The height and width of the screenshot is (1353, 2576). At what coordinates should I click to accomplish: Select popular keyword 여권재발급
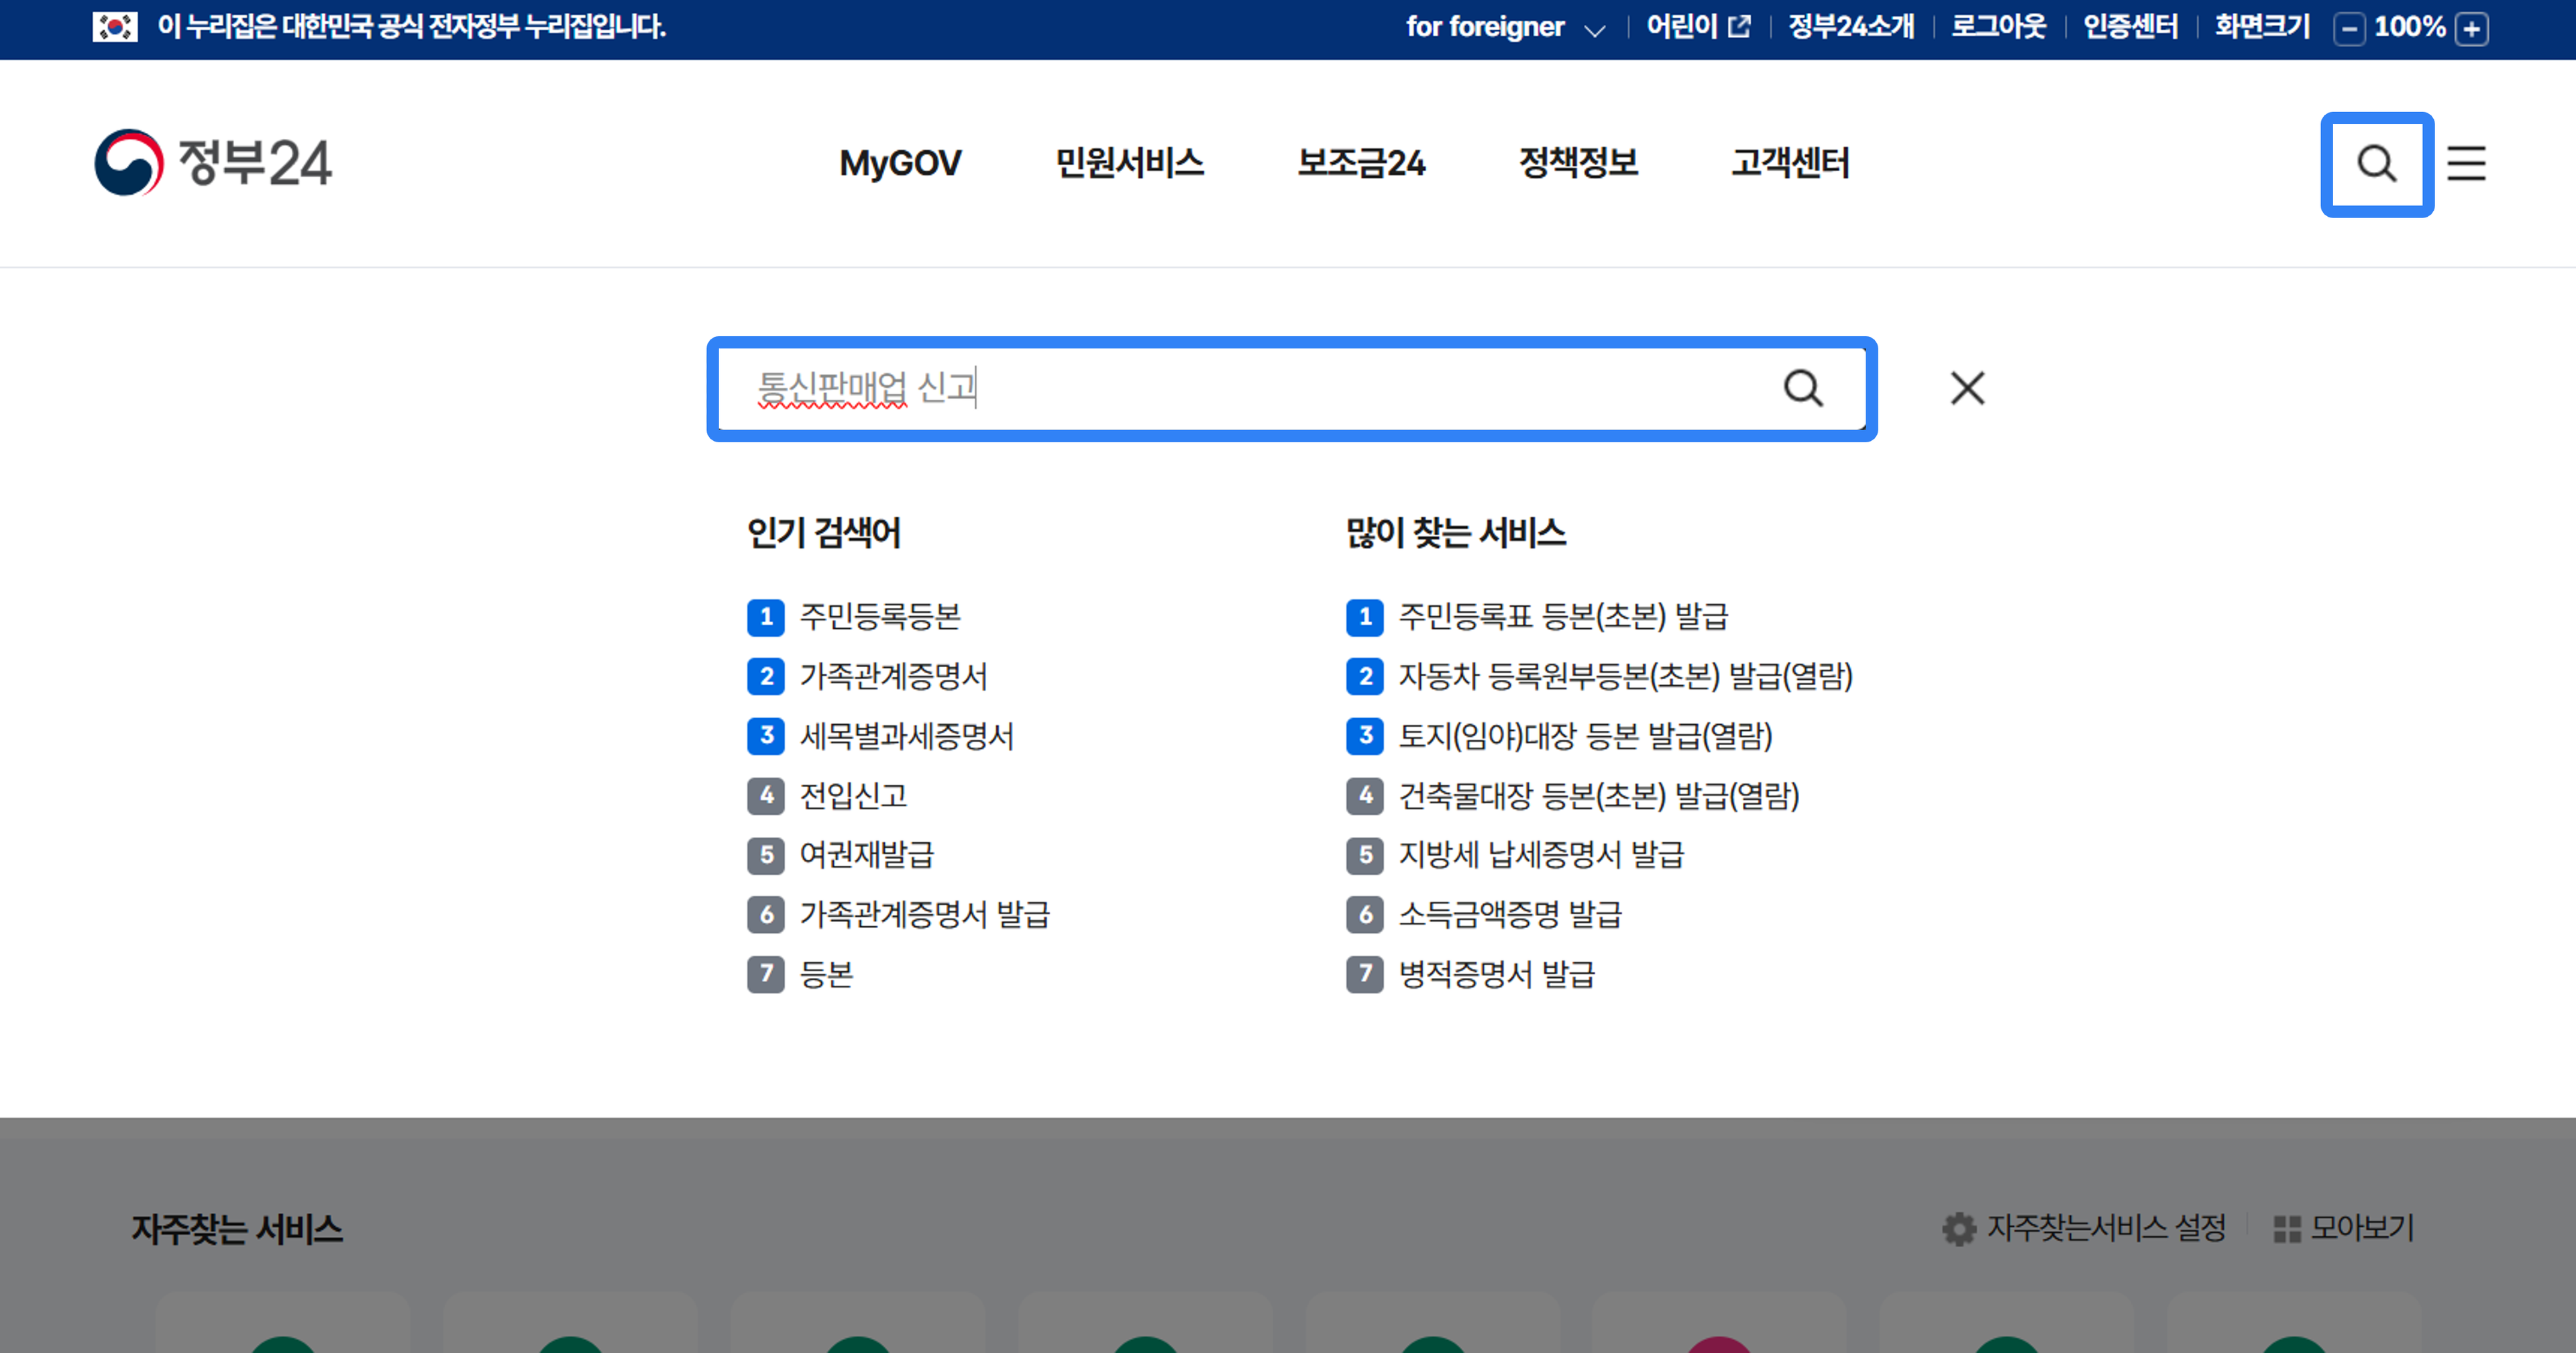coord(866,854)
